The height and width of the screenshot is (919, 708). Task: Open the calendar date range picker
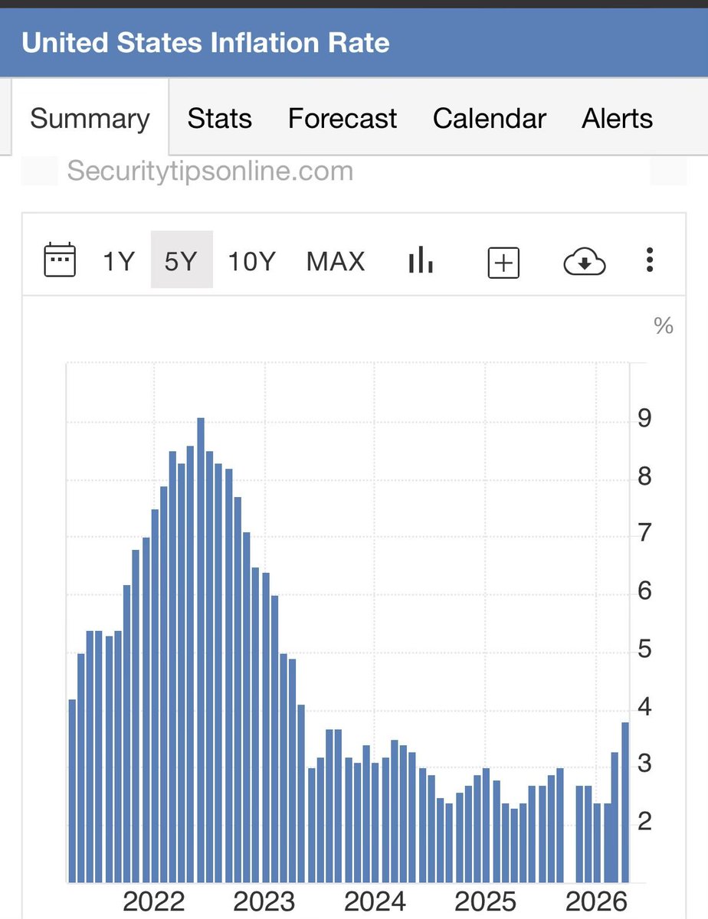pyautogui.click(x=60, y=260)
